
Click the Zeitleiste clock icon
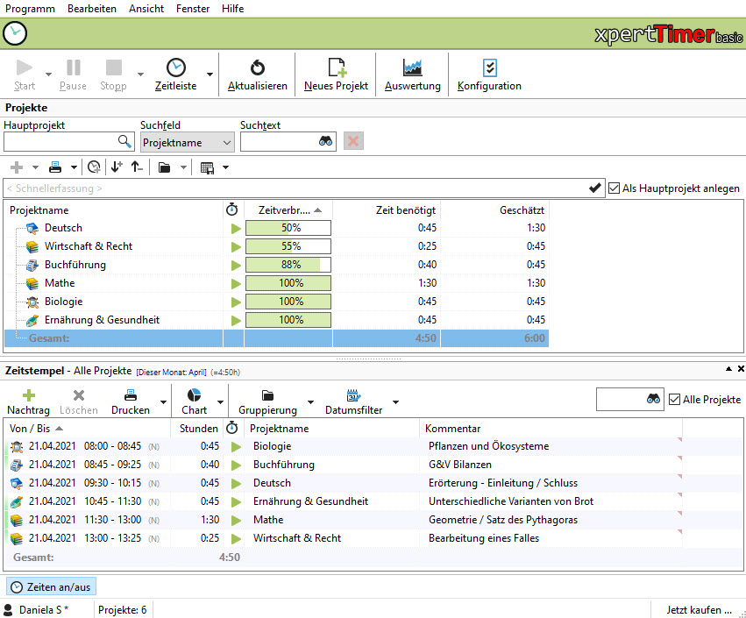pyautogui.click(x=175, y=67)
